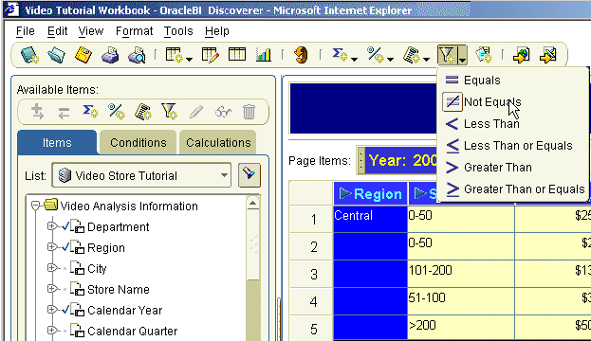Click the Replace arrows icon in Available Items
The width and height of the screenshot is (591, 341).
64,112
